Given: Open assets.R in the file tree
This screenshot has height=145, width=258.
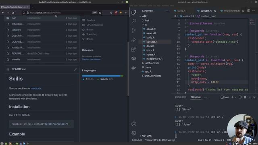Looking at the screenshot, I should [151, 33].
